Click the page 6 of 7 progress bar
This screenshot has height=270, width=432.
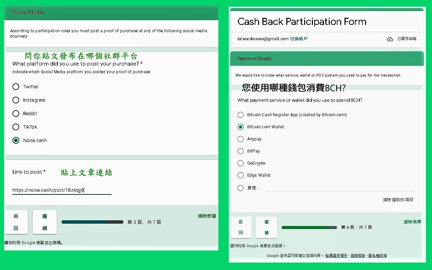click(x=309, y=227)
